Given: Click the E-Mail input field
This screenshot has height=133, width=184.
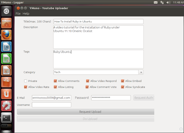Looking at the screenshot, I should coord(51,98).
